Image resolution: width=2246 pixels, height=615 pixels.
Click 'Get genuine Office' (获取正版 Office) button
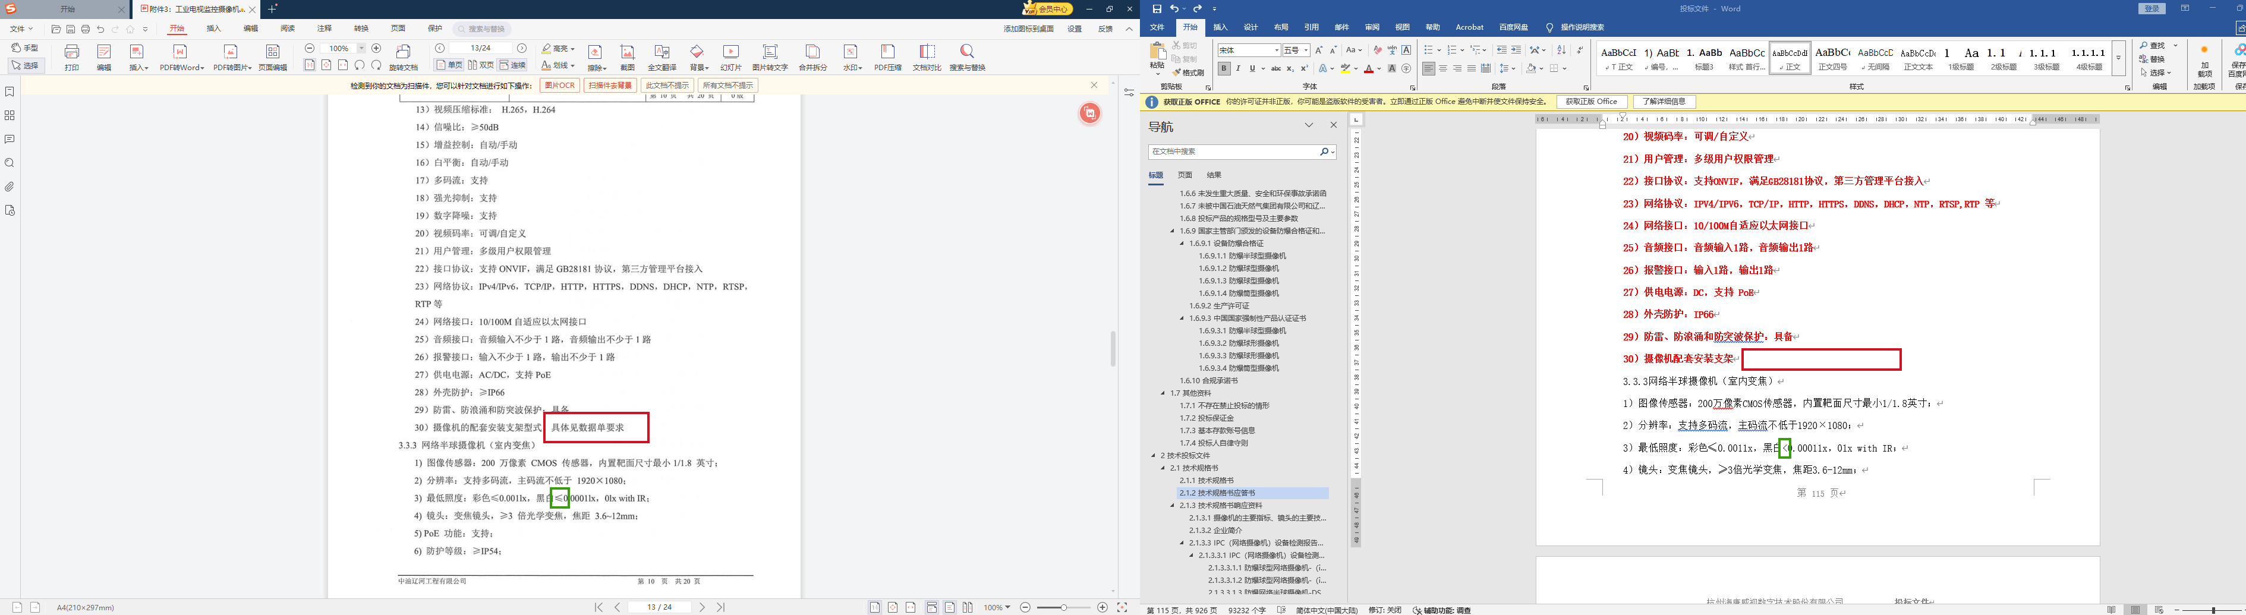coord(1591,102)
